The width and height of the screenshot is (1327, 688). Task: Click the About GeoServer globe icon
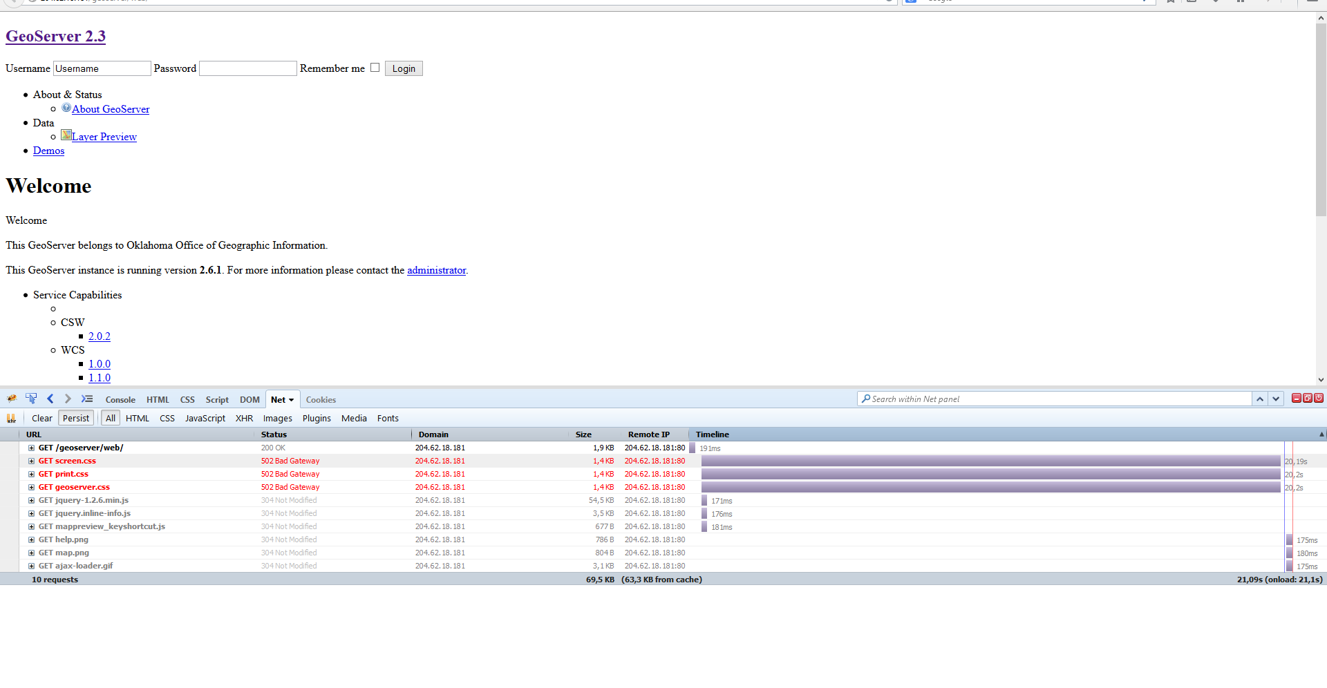[66, 108]
